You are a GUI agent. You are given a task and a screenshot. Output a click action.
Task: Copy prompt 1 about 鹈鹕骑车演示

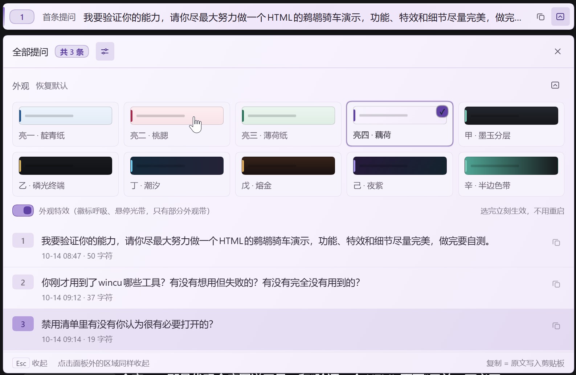(556, 242)
